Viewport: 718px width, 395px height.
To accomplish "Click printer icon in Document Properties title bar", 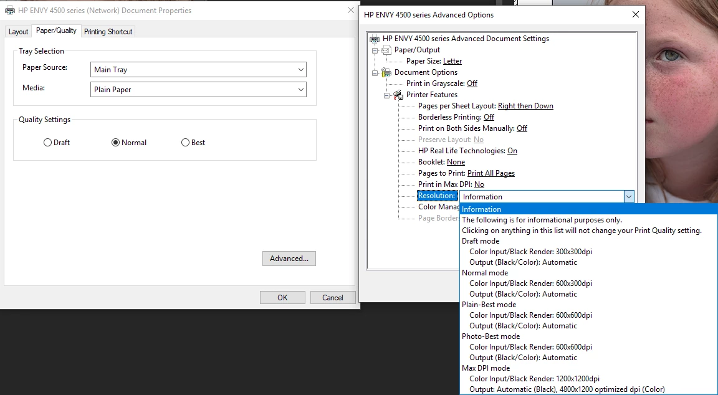I will 9,10.
